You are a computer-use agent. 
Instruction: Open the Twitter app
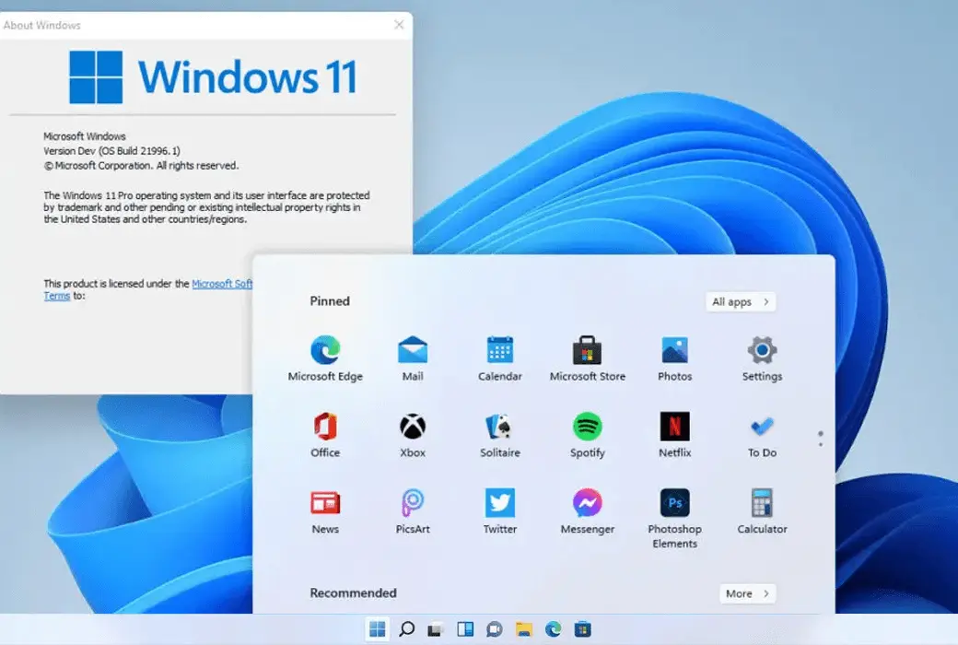coord(500,511)
